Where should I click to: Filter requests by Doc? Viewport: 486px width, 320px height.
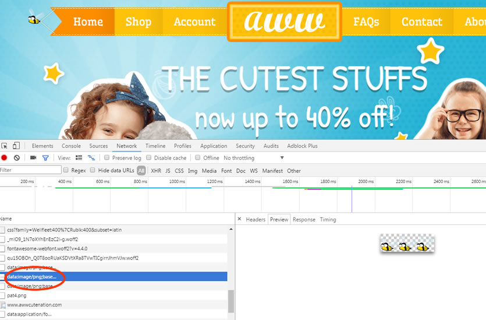240,171
